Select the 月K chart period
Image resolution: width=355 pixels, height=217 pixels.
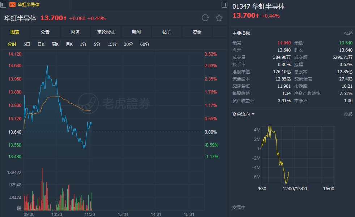tap(69, 44)
